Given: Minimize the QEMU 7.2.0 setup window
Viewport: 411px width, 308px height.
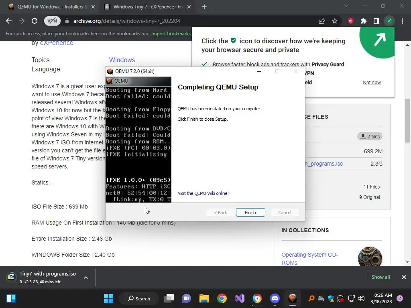Looking at the screenshot, I should point(259,71).
